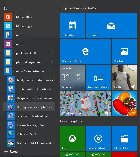The width and height of the screenshot is (140, 157).
Task: Launch the Candy Crush tile
Action: pos(124,103)
